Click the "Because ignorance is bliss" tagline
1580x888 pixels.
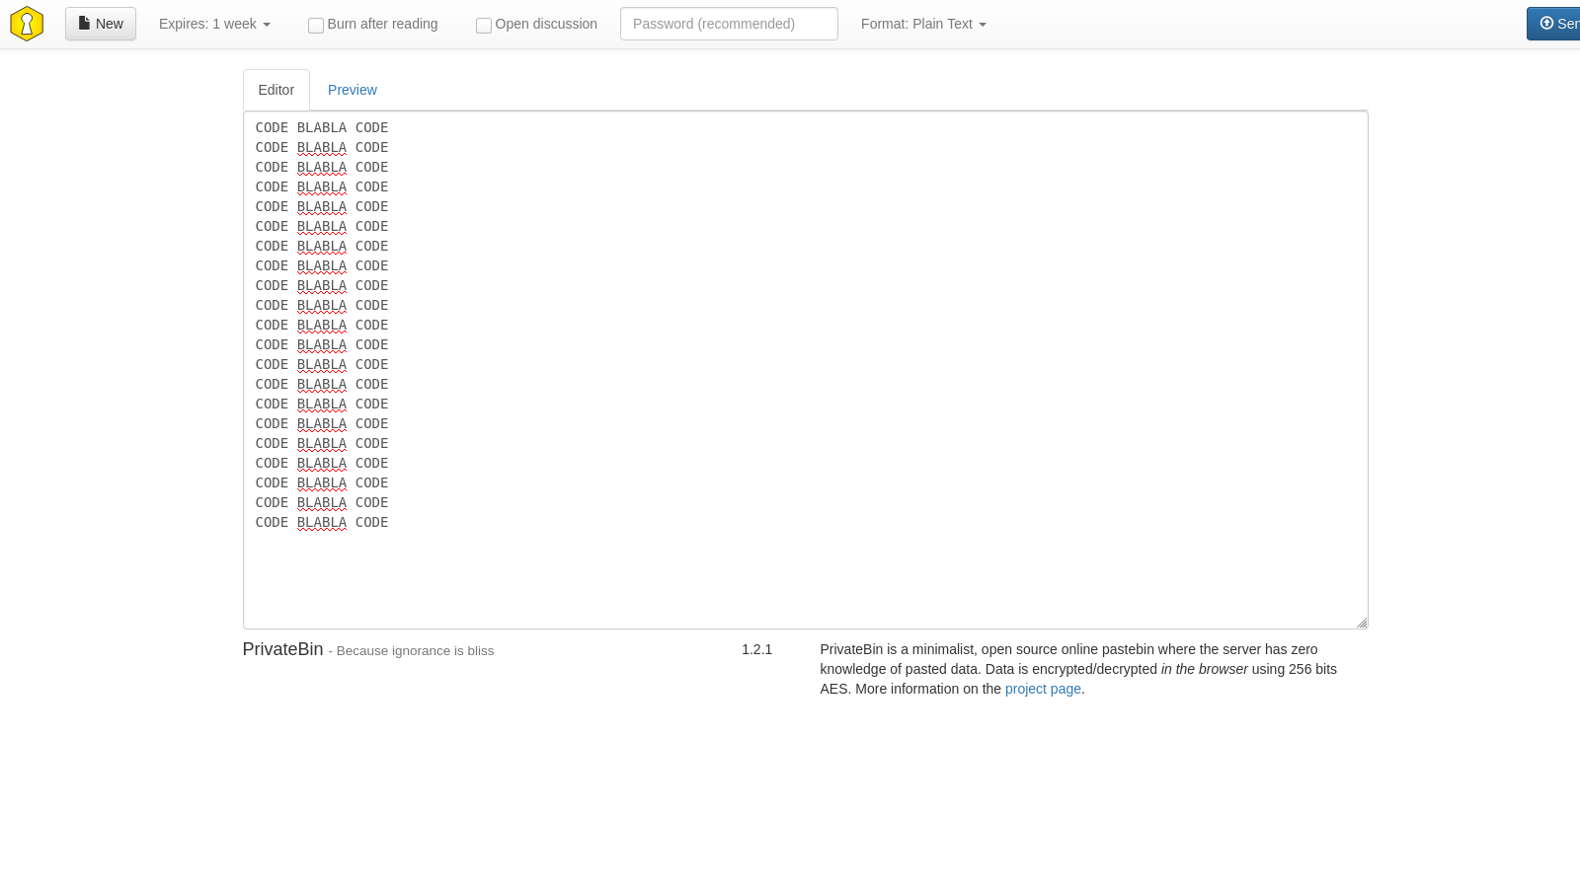[415, 651]
